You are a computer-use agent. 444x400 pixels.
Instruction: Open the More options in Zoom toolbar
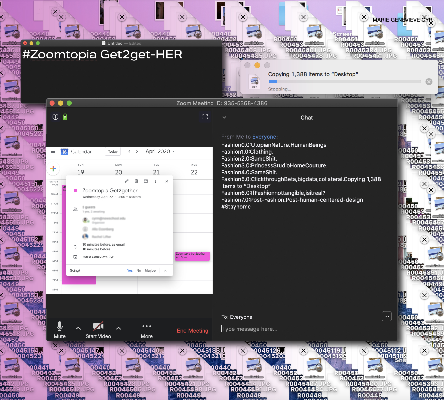(x=147, y=331)
